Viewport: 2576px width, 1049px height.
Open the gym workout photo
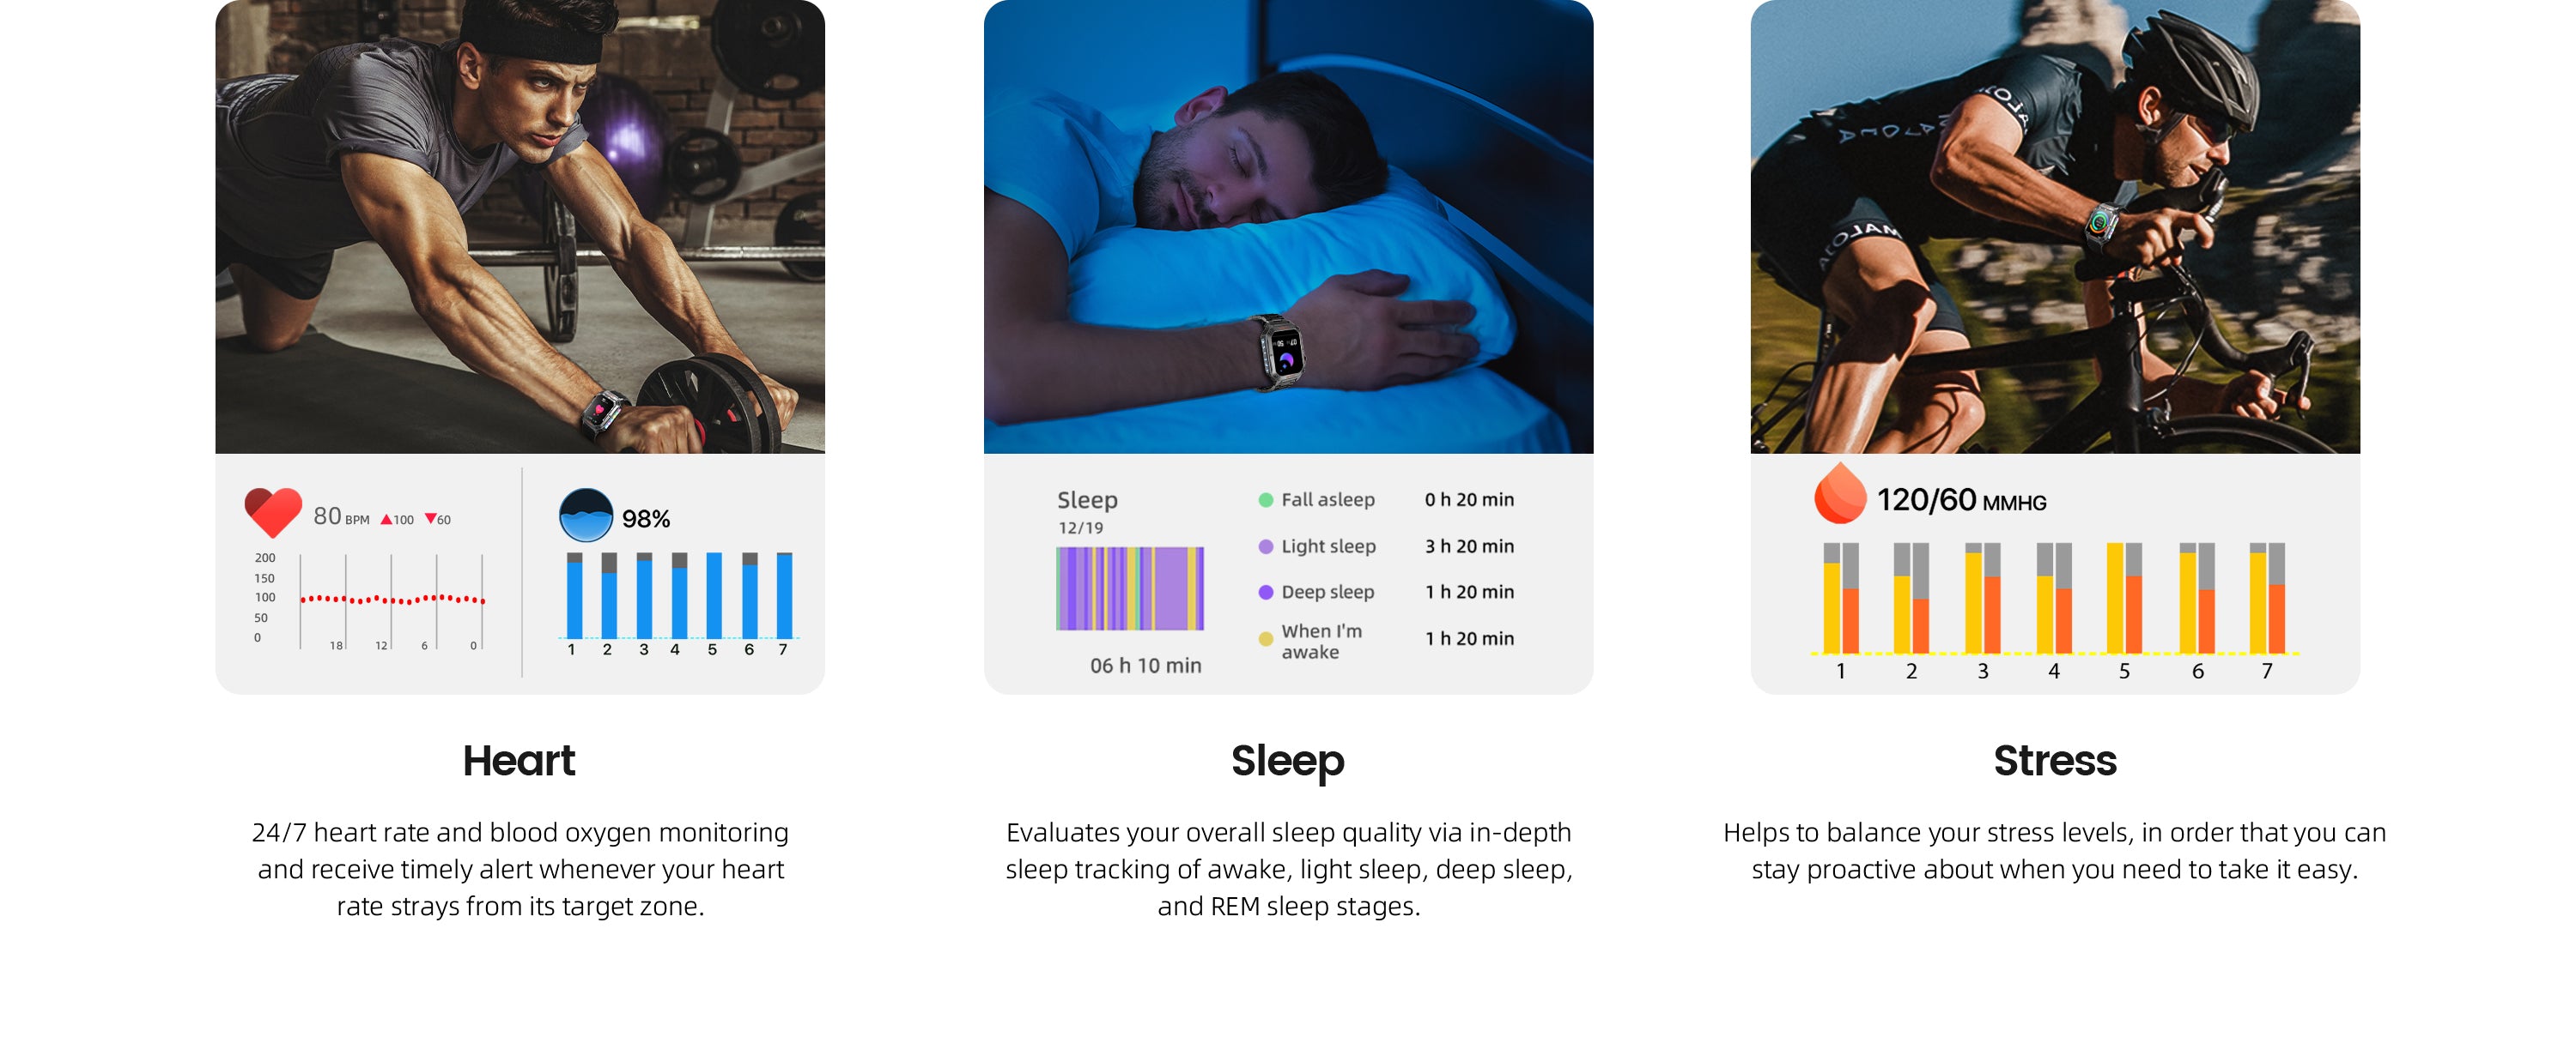520,226
